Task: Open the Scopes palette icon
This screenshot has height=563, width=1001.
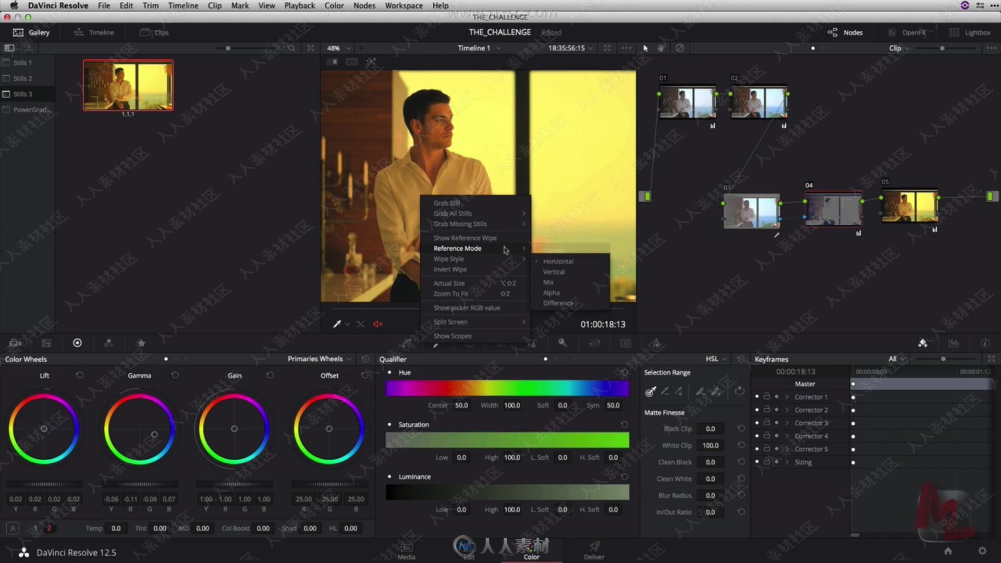Action: pos(954,343)
